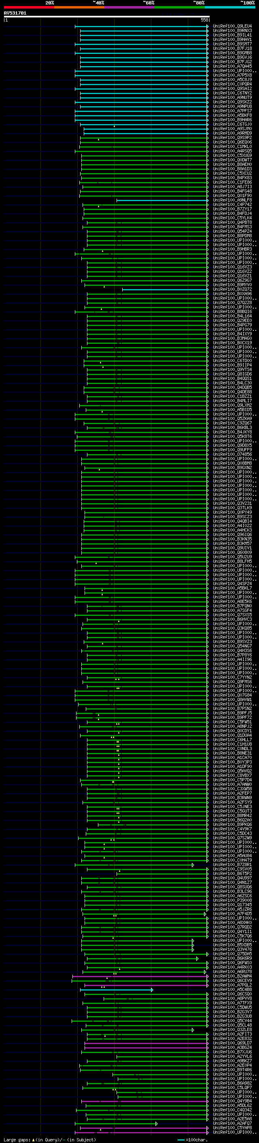Select the UniRef100_C5XUG9 label
This screenshot has height=1143, width=259.
tap(232, 155)
